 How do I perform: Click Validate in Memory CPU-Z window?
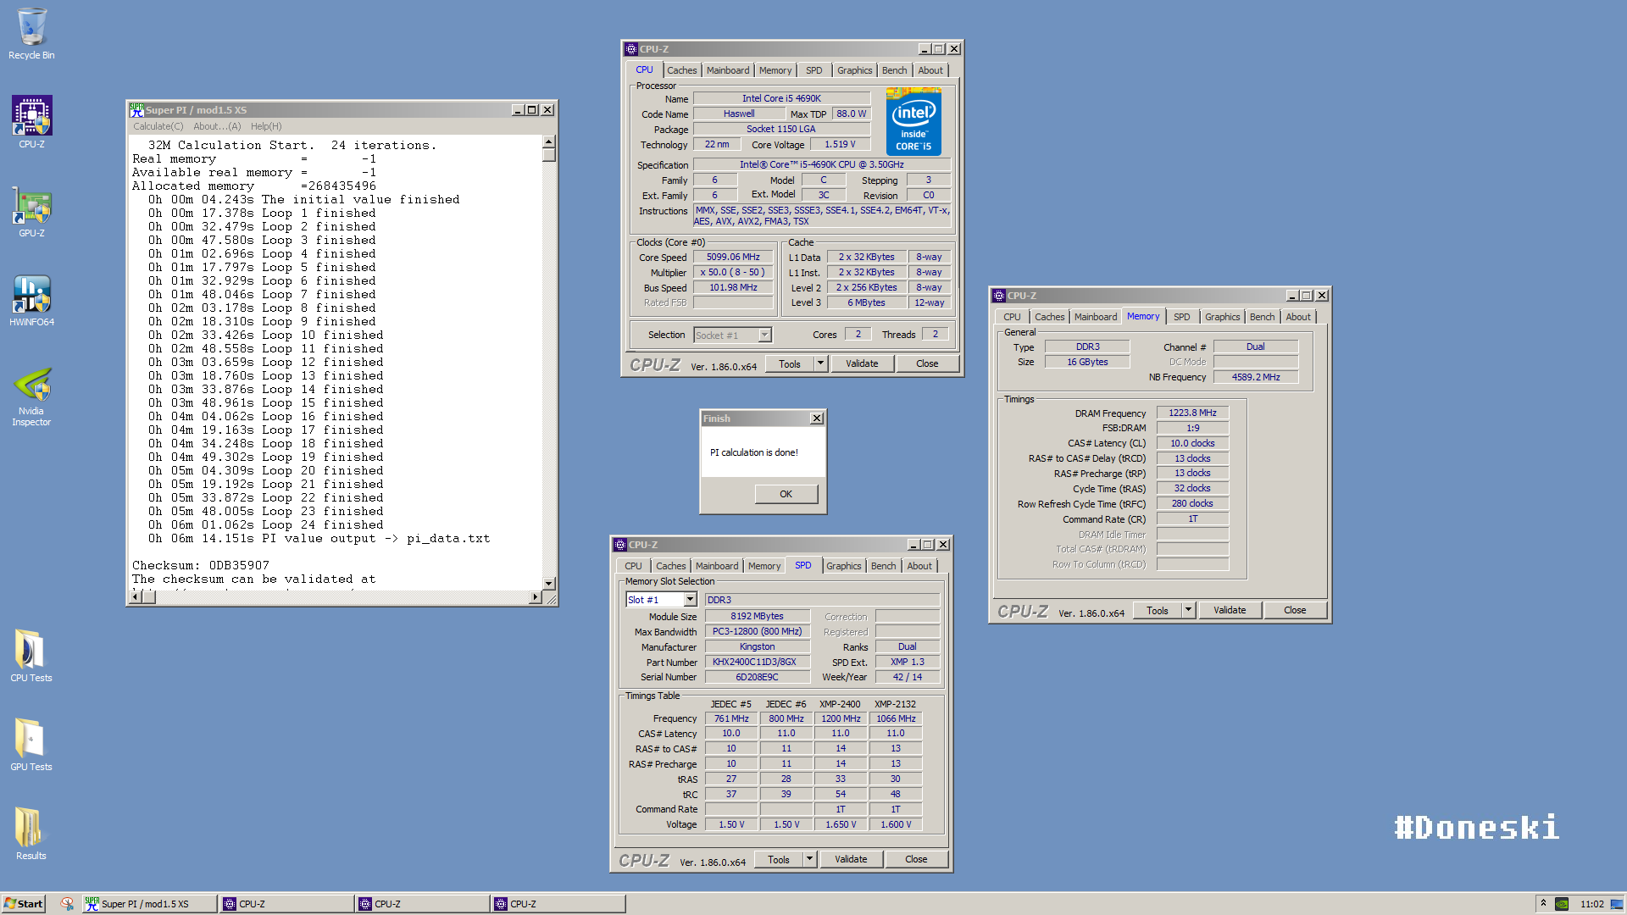[x=1230, y=610]
